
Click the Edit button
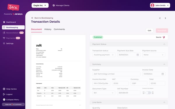click(149, 31)
